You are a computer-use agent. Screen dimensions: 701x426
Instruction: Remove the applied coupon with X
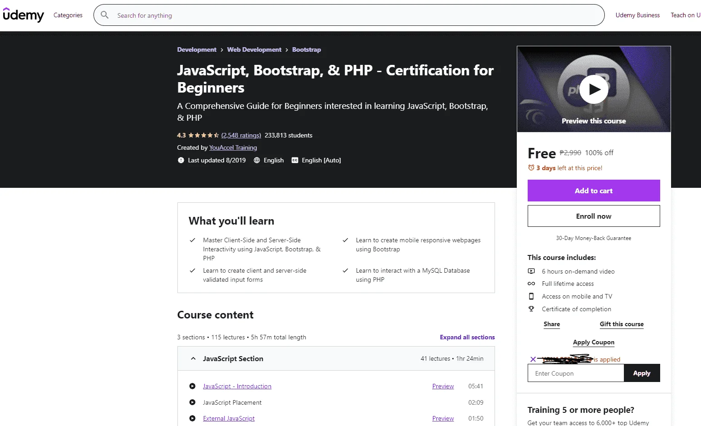533,359
